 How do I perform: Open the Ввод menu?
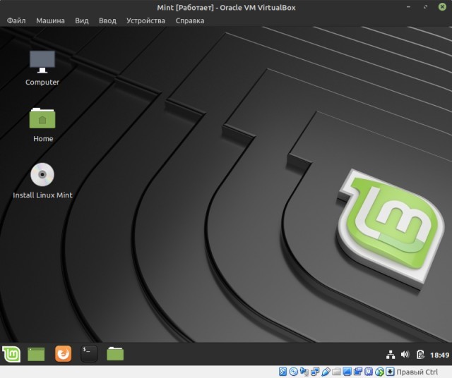click(107, 20)
